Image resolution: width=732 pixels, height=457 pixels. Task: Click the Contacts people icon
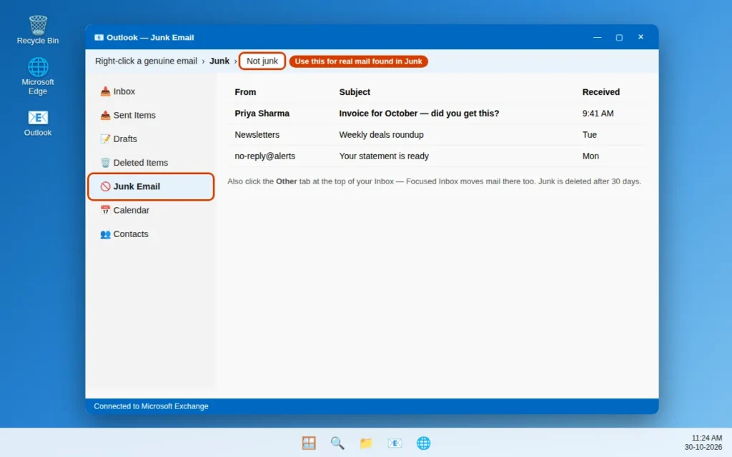[106, 234]
